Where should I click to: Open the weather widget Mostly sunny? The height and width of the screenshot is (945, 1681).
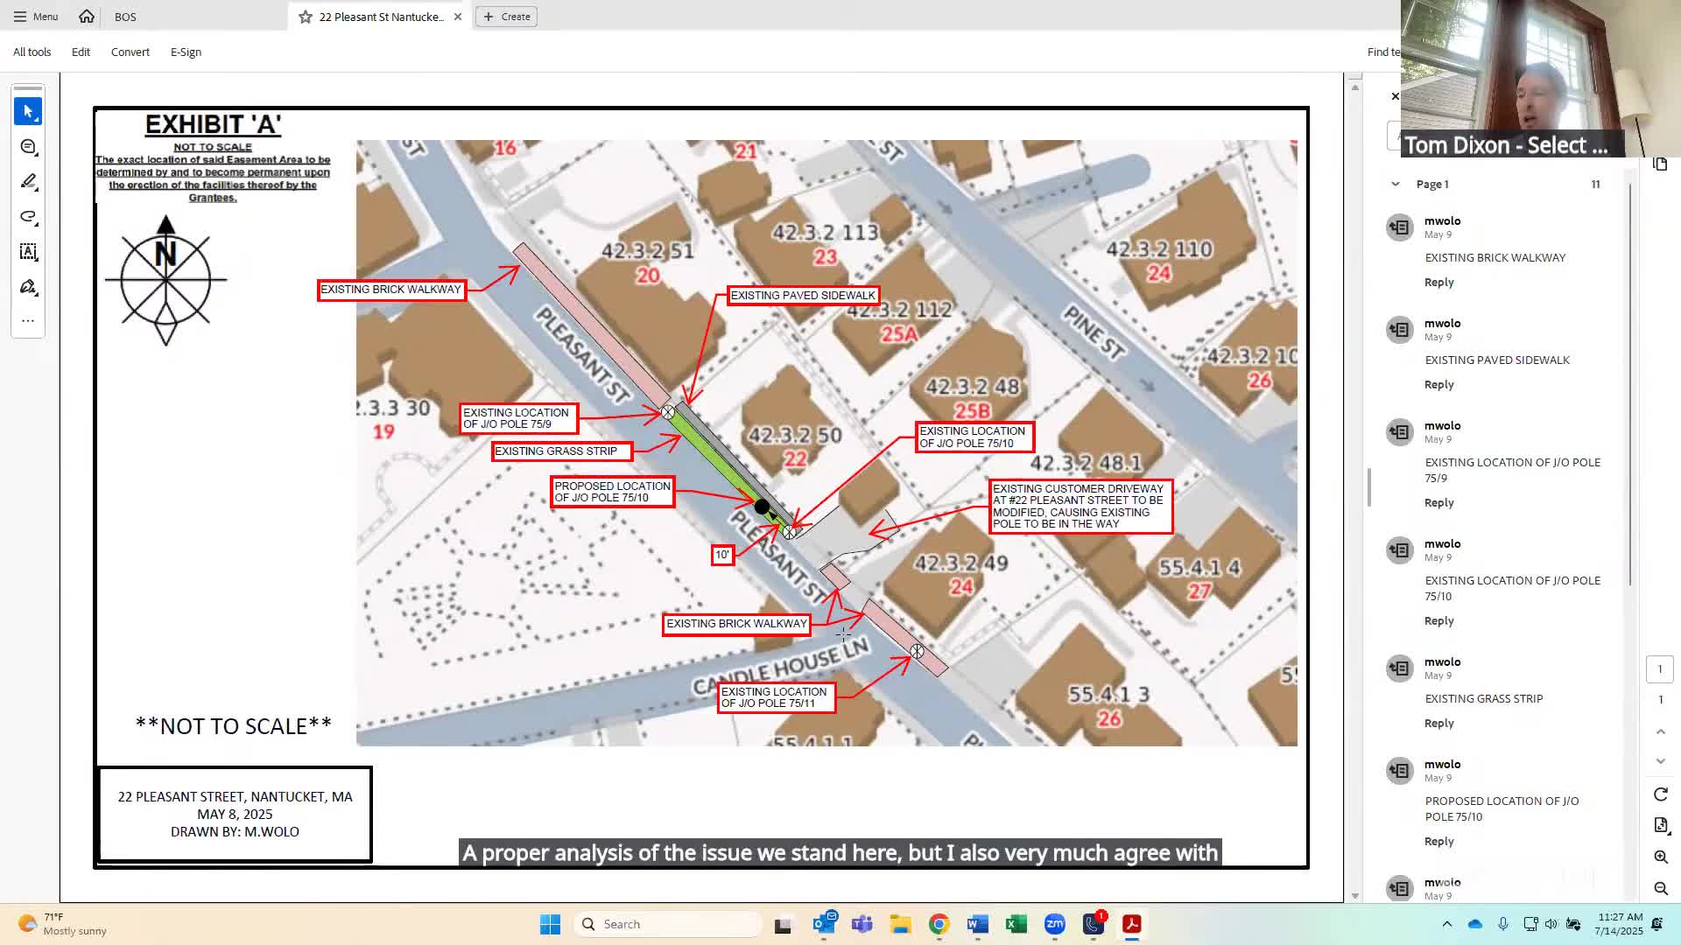[x=62, y=924]
